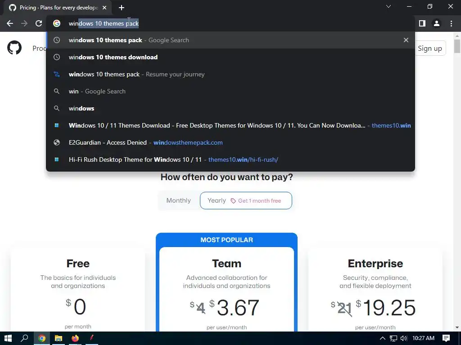Click the Enterprise plan heading

375,263
